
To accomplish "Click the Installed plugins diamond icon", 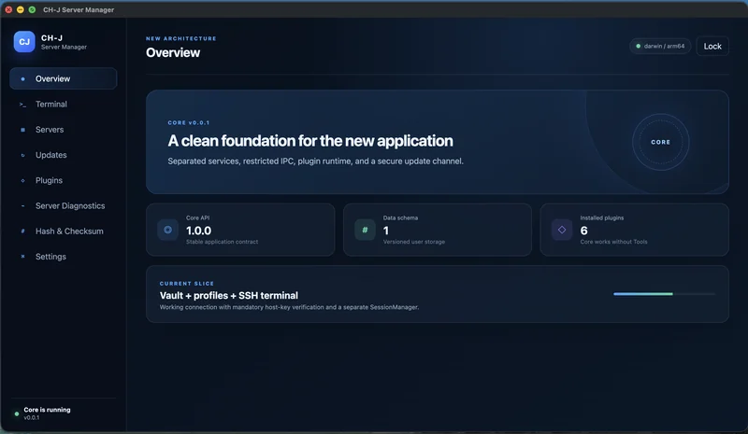I will pos(562,230).
